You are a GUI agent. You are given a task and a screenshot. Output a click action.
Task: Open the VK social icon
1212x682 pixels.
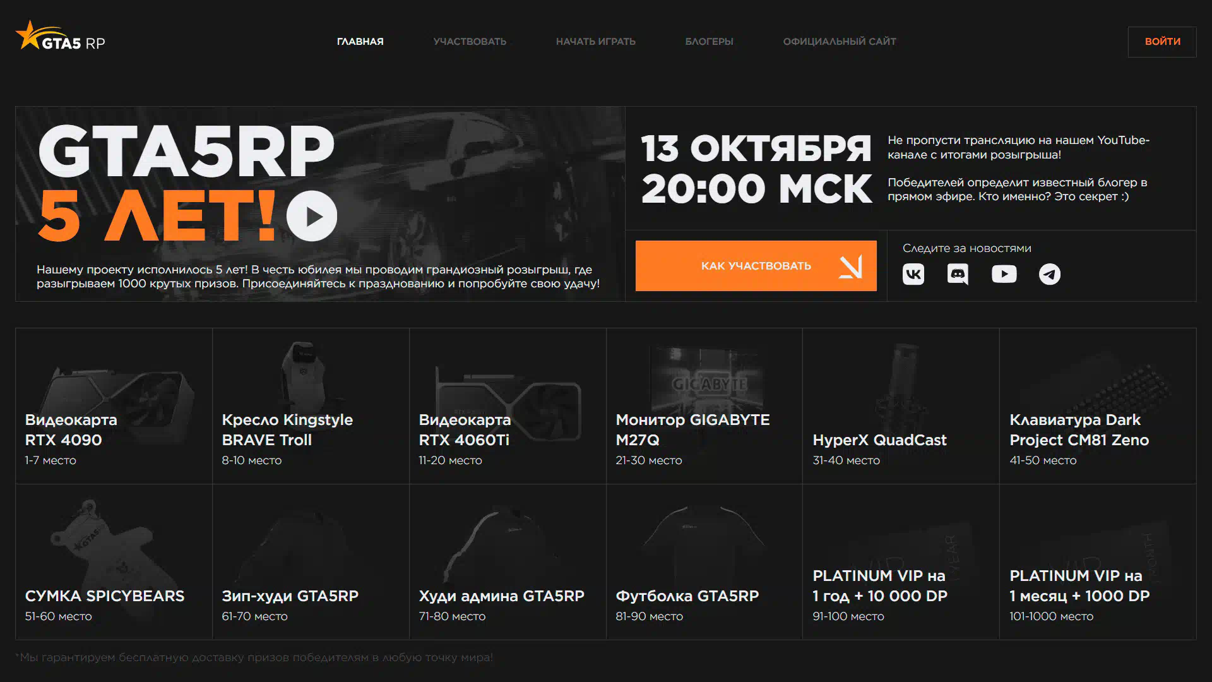coord(913,274)
